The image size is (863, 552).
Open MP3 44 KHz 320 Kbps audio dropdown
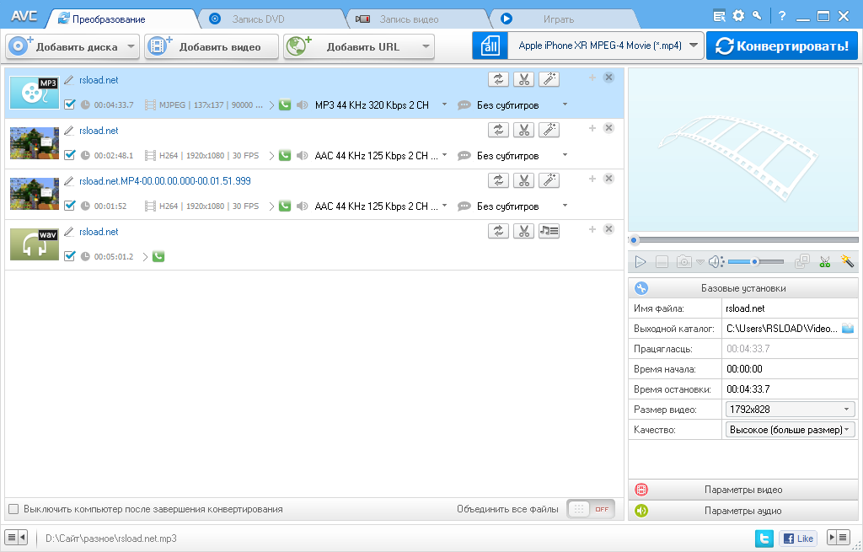point(444,105)
